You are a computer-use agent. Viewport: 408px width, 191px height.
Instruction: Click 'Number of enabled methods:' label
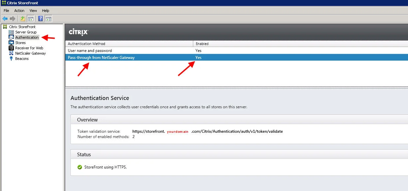point(103,137)
